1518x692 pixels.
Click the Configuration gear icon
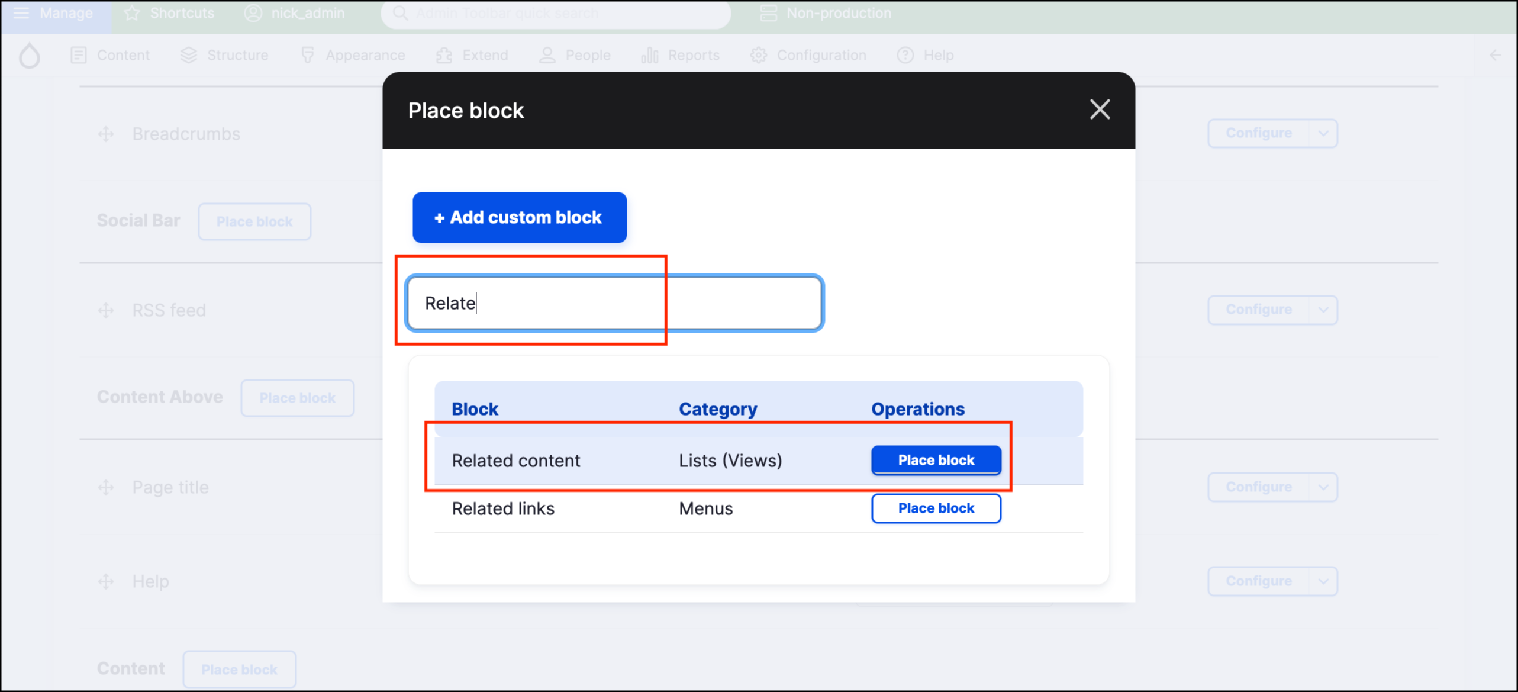[758, 55]
